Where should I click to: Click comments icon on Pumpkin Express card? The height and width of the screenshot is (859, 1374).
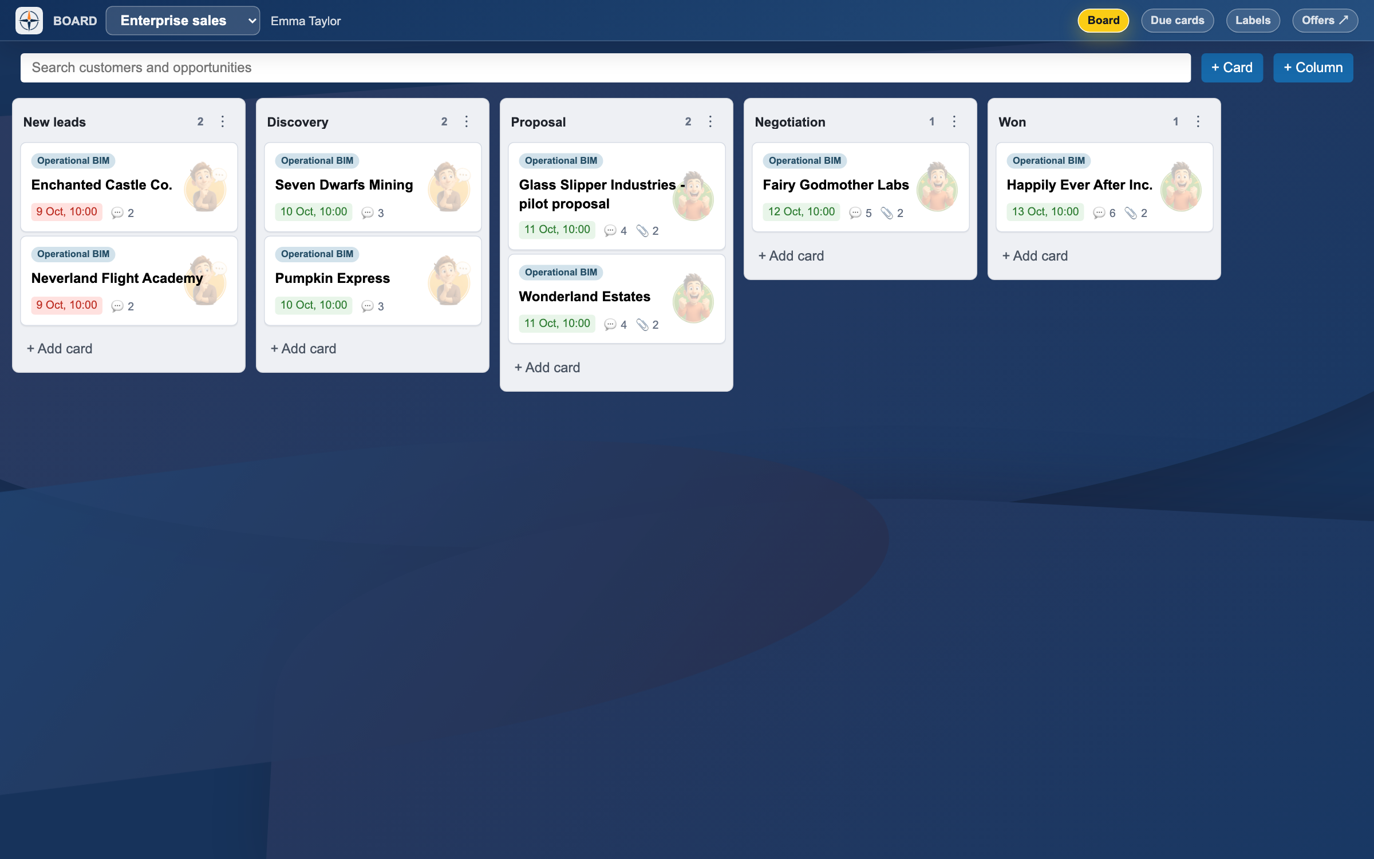click(x=368, y=306)
